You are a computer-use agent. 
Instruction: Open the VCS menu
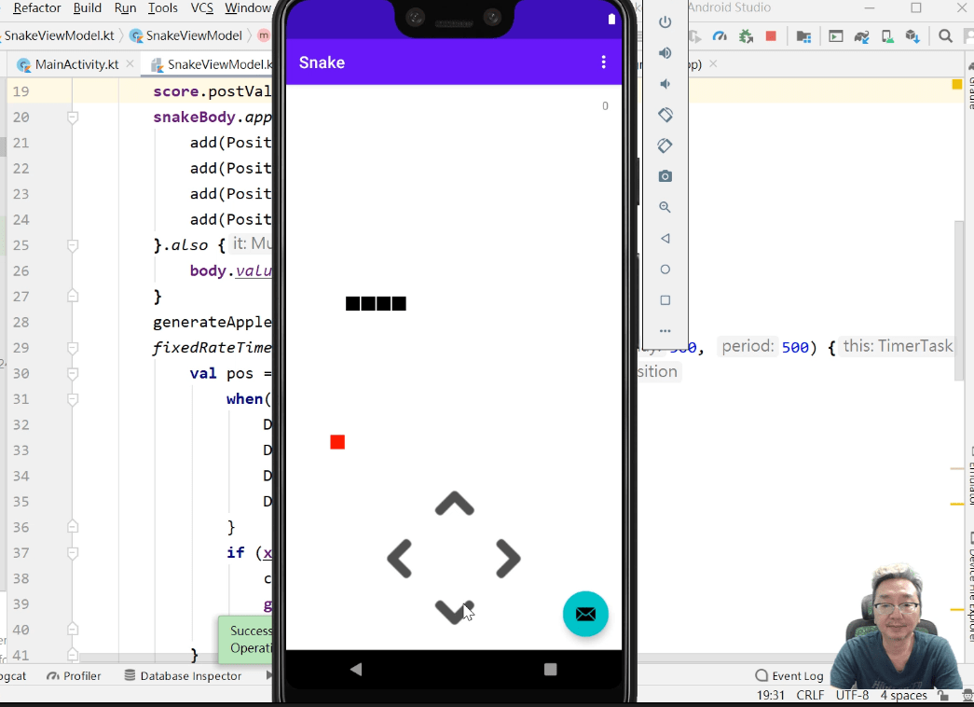pos(202,8)
